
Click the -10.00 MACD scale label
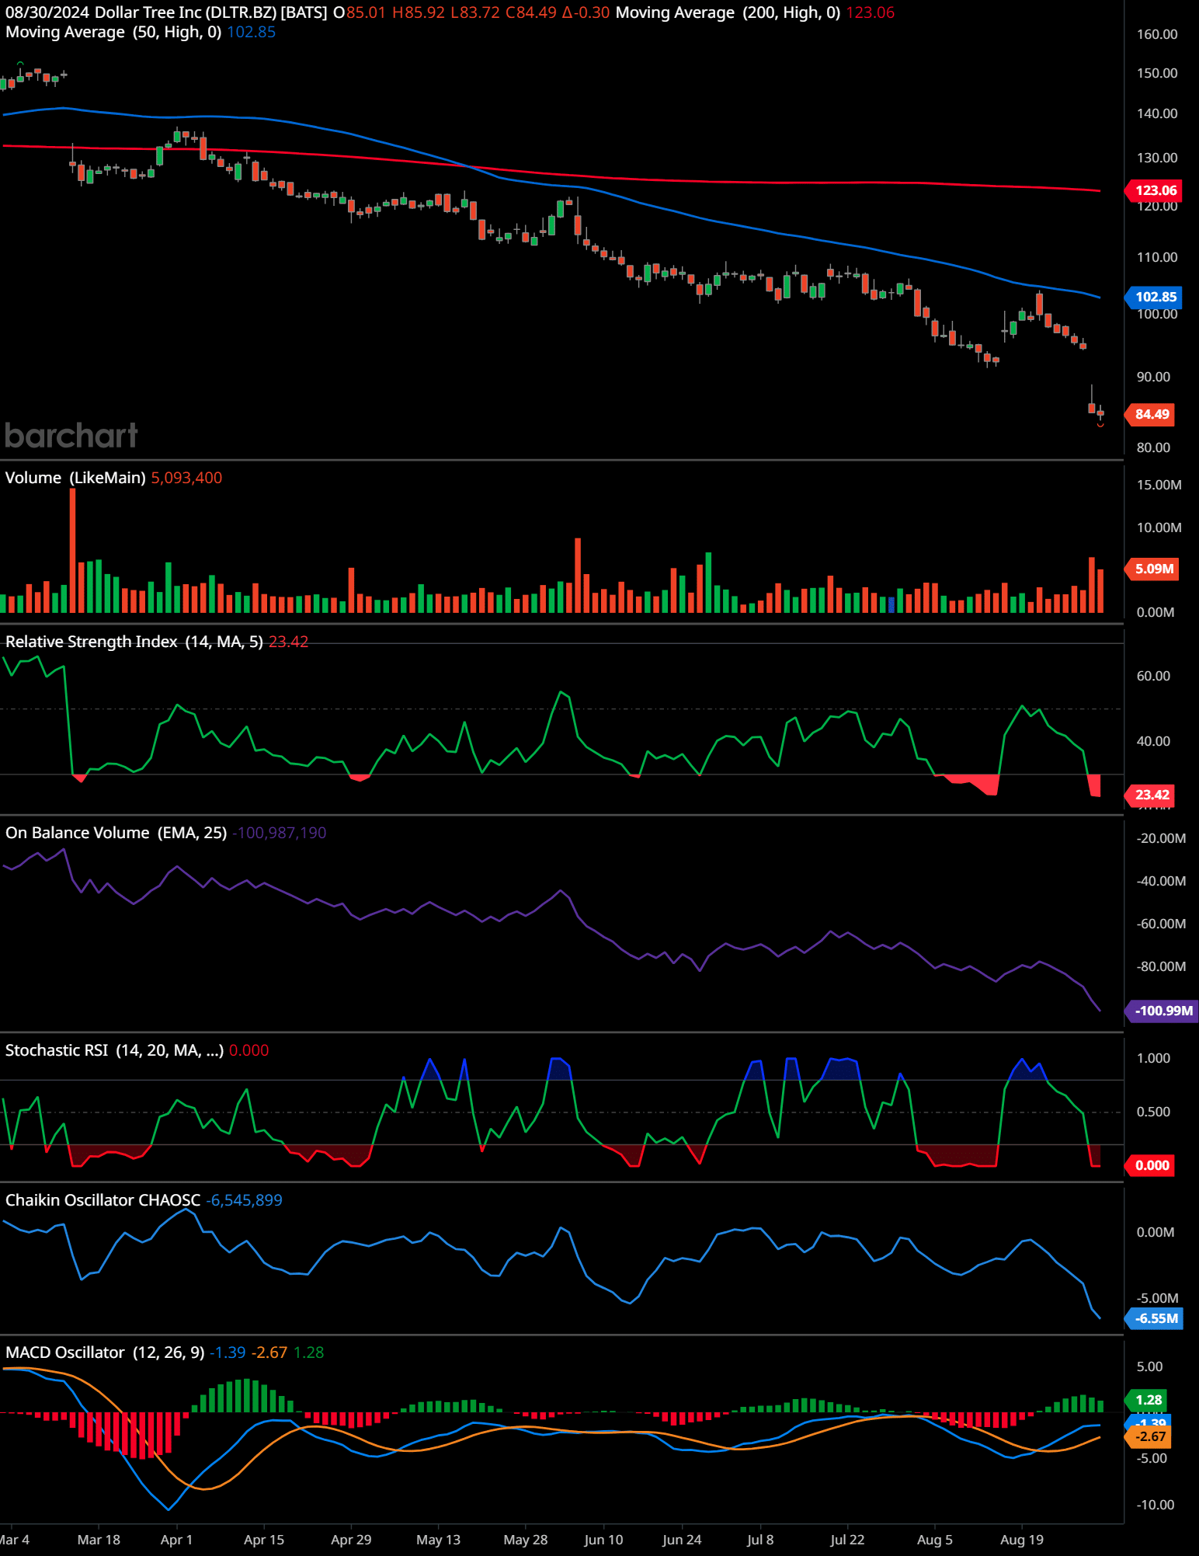[1155, 1505]
